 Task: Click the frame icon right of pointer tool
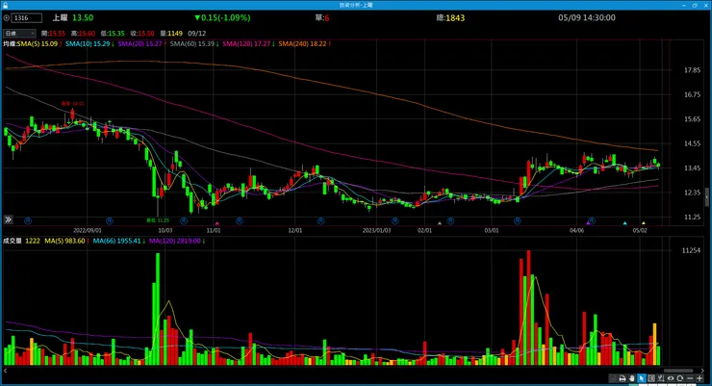[x=651, y=378]
